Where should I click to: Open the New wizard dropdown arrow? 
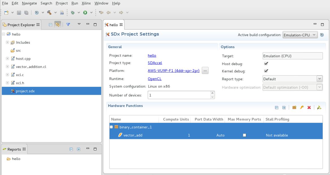[x=12, y=13]
